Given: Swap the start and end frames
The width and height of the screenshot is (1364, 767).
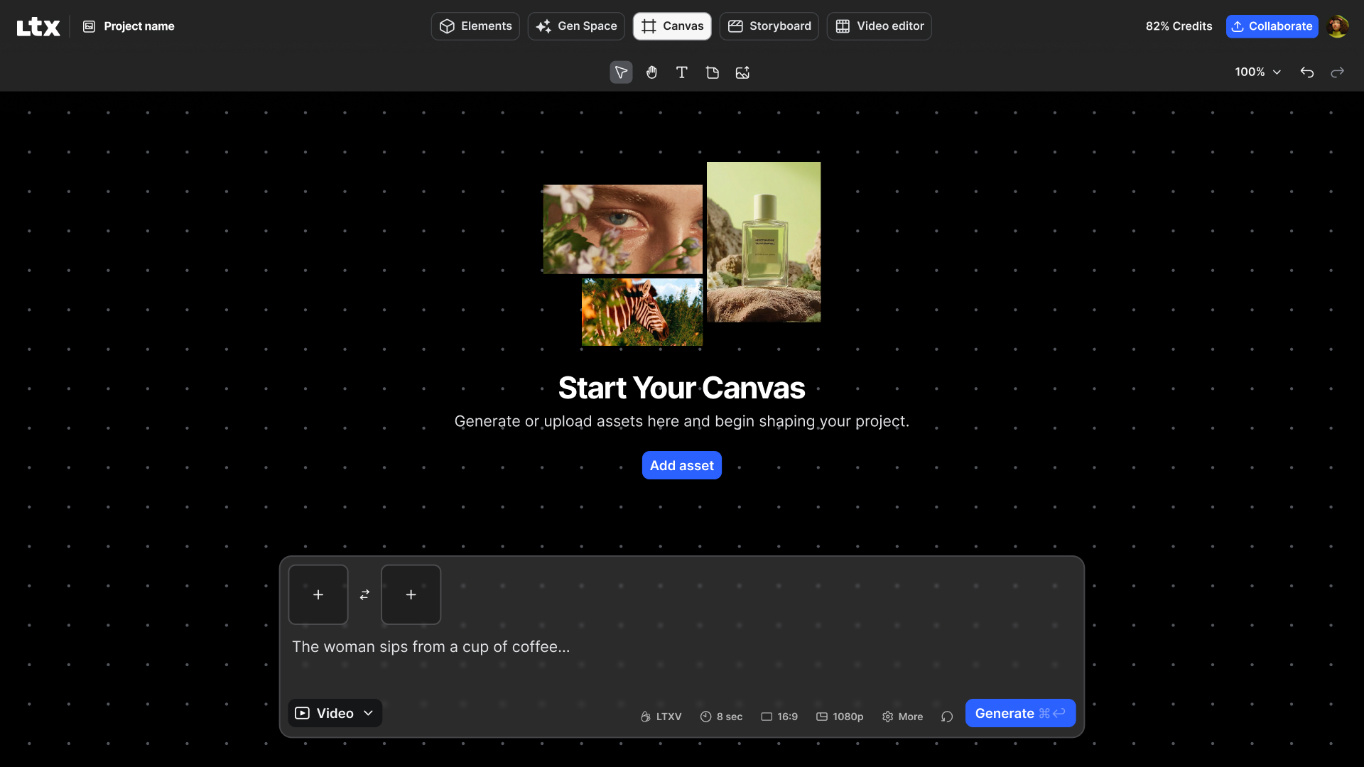Looking at the screenshot, I should coord(364,594).
